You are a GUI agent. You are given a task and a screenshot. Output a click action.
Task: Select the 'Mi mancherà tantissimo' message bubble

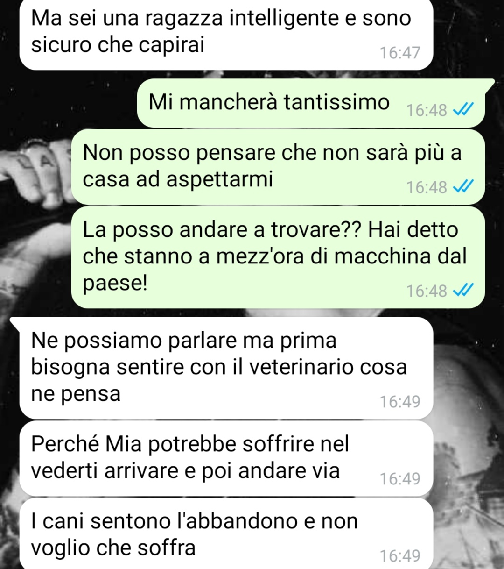click(311, 103)
